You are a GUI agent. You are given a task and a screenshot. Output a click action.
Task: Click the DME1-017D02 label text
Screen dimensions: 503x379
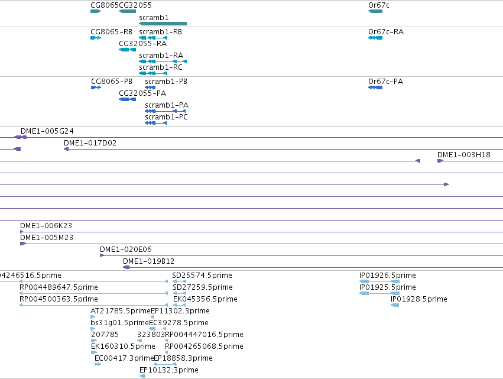[90, 143]
